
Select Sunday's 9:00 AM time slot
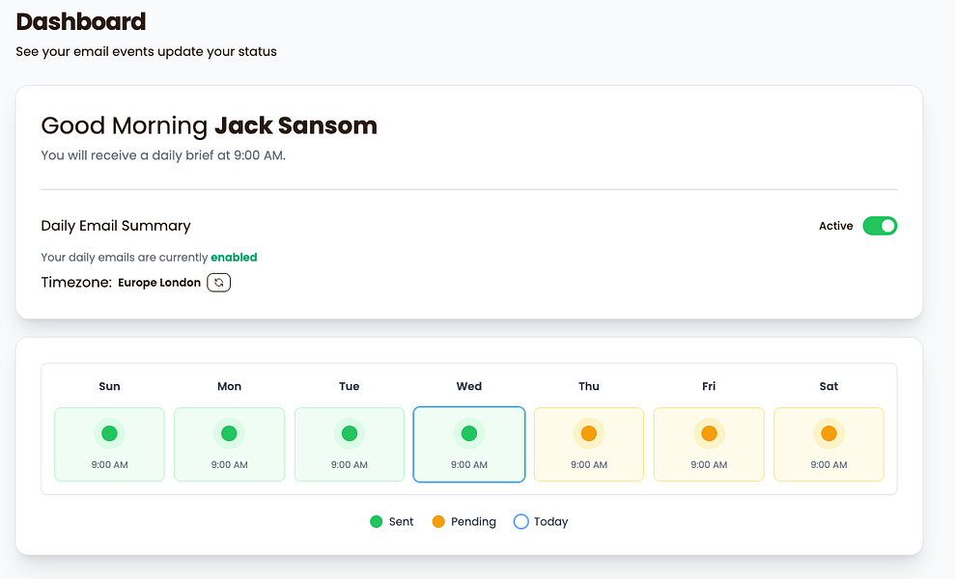(109, 464)
